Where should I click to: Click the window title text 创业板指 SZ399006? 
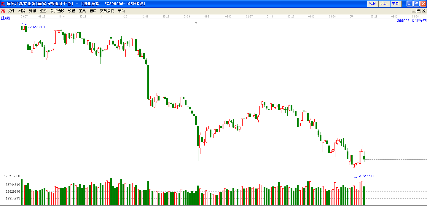(x=103, y=4)
